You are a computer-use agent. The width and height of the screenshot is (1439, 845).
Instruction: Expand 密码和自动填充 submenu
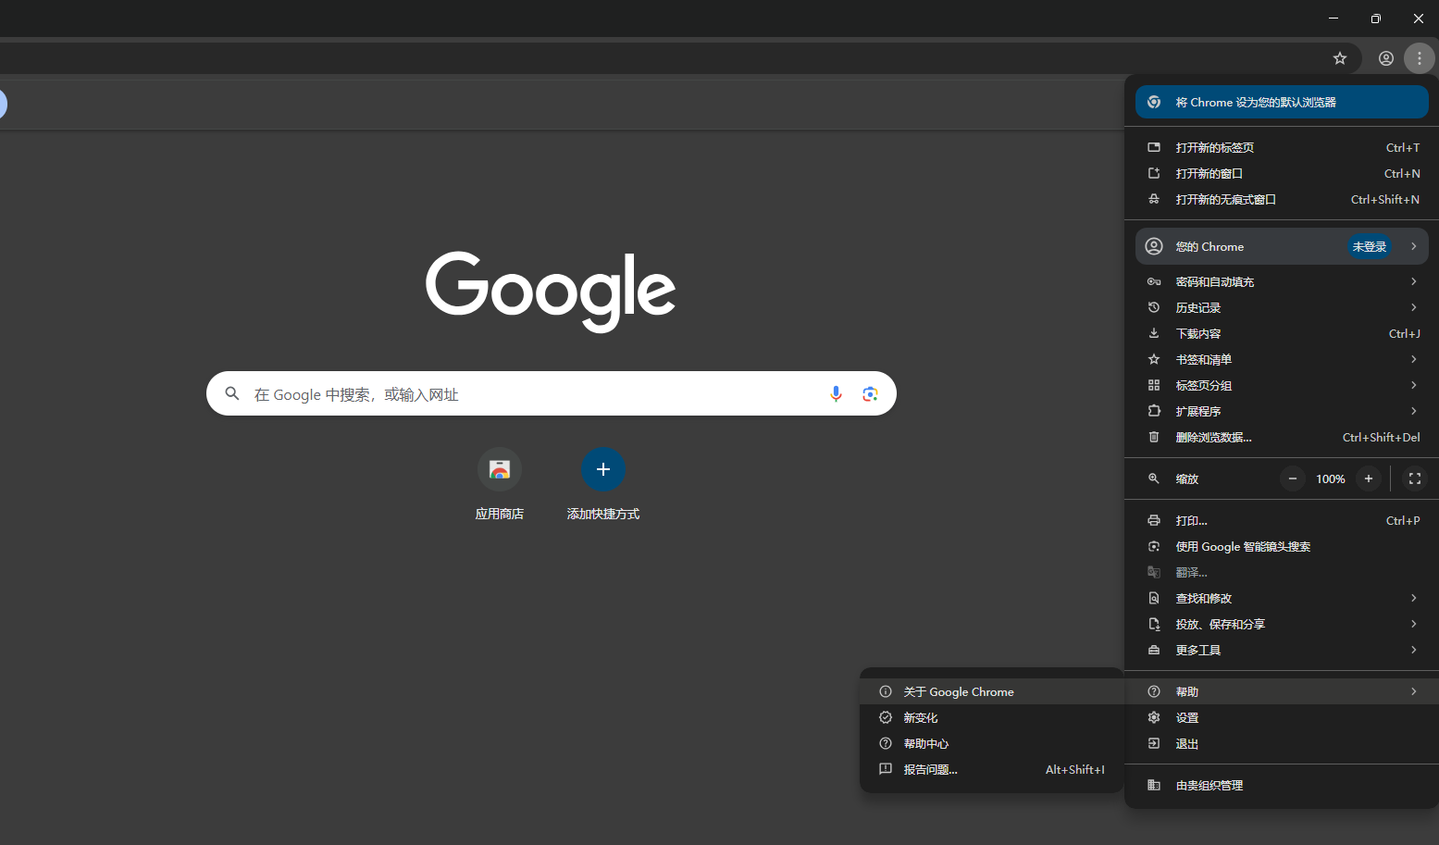click(1282, 281)
